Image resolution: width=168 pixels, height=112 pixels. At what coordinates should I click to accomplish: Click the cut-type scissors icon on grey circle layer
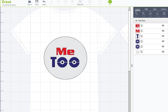141,52
